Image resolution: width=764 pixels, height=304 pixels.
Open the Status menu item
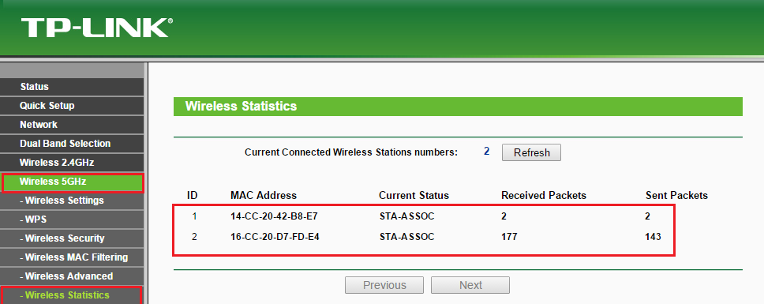(72, 87)
